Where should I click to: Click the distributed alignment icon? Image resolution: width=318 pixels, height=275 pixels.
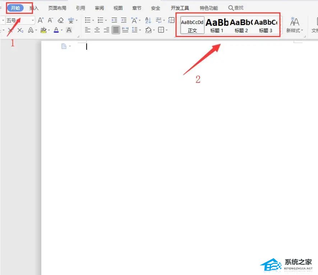[125, 30]
